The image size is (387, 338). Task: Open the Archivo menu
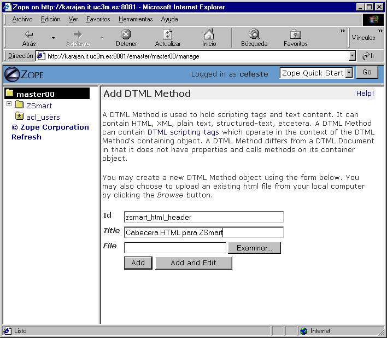point(22,19)
